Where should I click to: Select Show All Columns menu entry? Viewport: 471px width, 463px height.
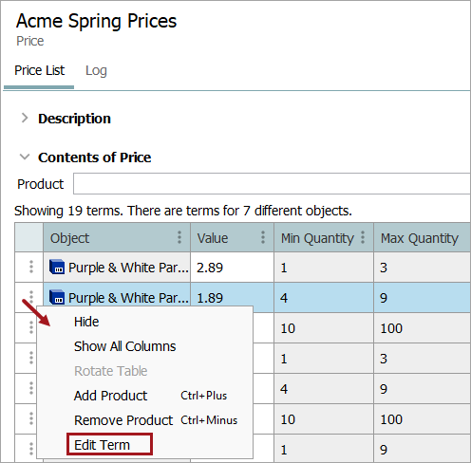coord(124,346)
